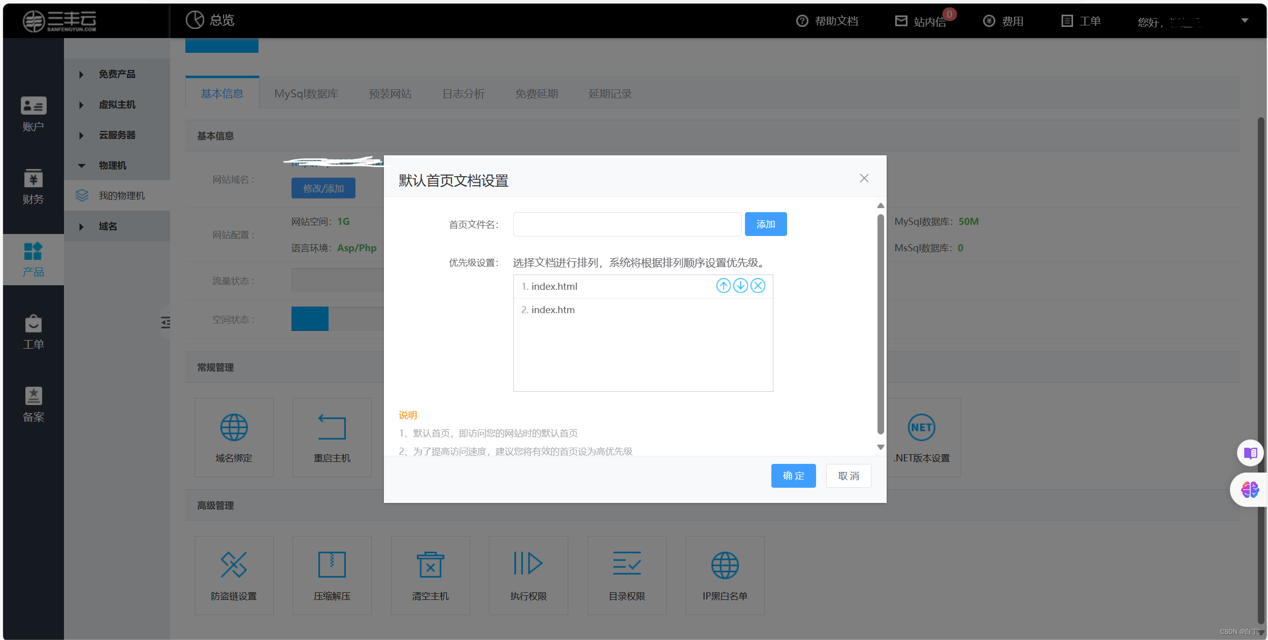1268x640 pixels.
Task: Switch to the MySql数据库 tab
Action: (x=306, y=93)
